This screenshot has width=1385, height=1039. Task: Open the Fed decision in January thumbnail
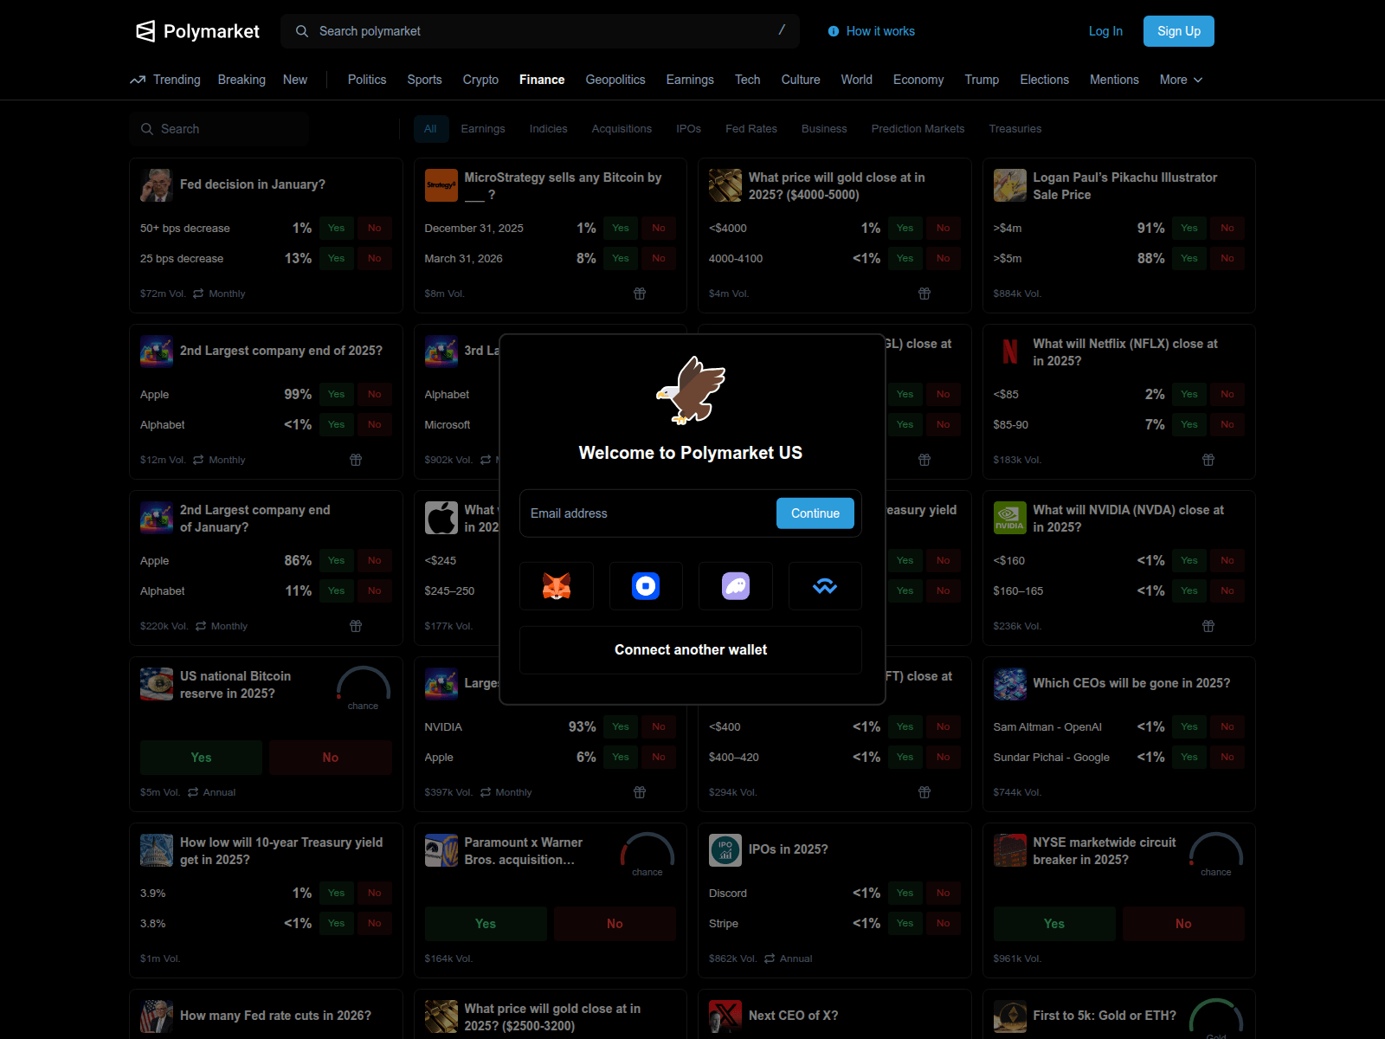[157, 185]
